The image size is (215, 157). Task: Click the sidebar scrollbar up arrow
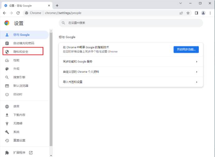(x=51, y=31)
